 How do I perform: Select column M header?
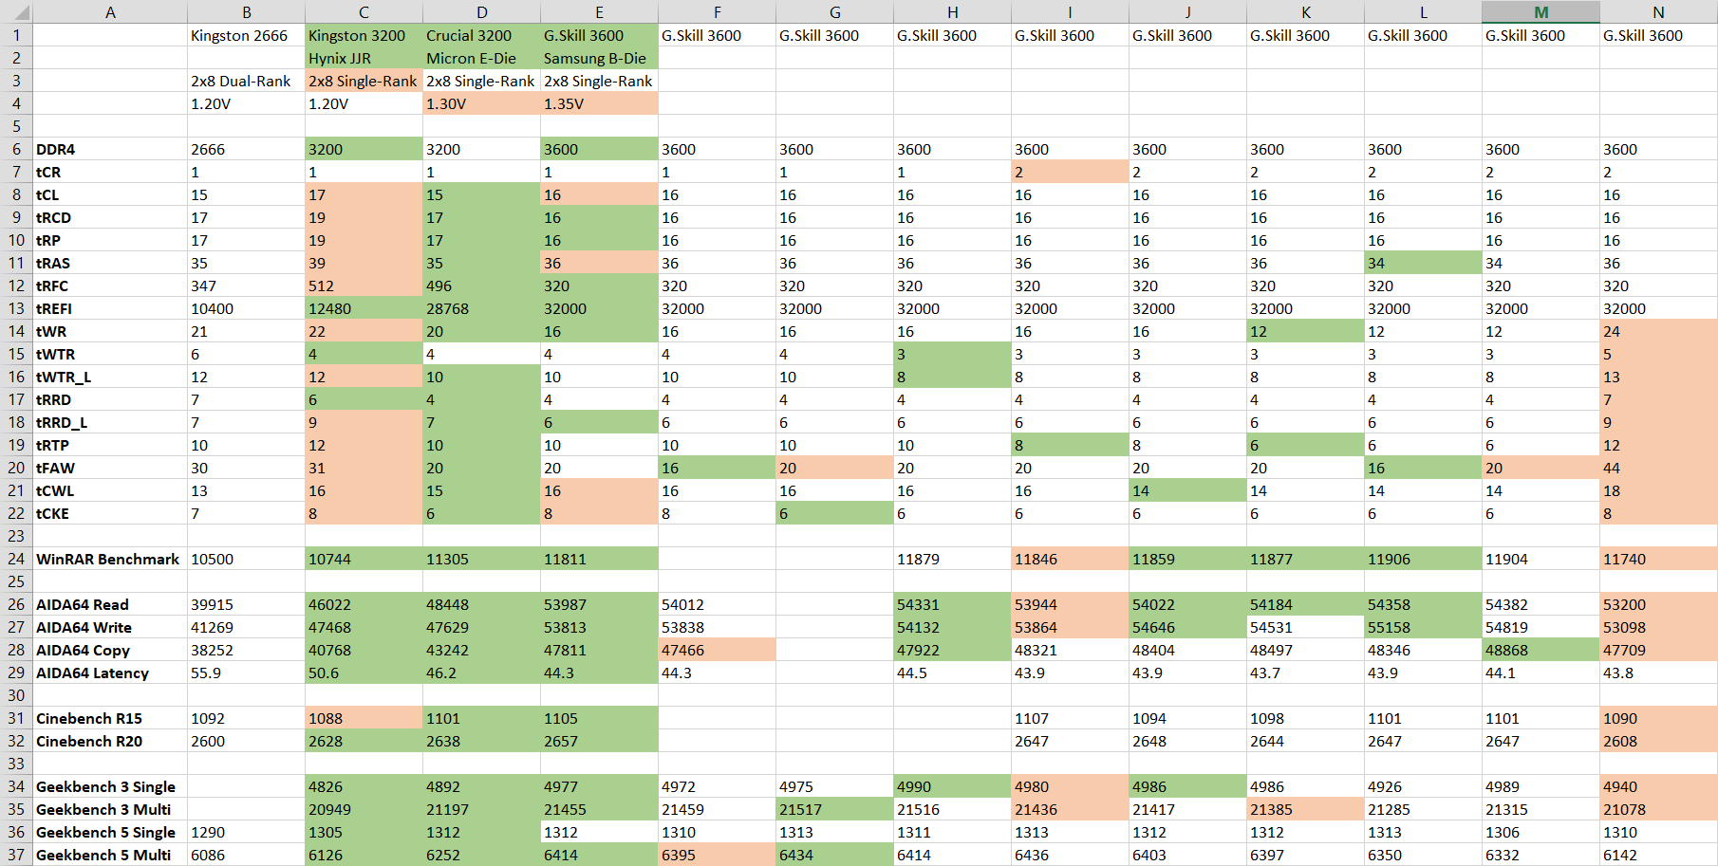1541,12
